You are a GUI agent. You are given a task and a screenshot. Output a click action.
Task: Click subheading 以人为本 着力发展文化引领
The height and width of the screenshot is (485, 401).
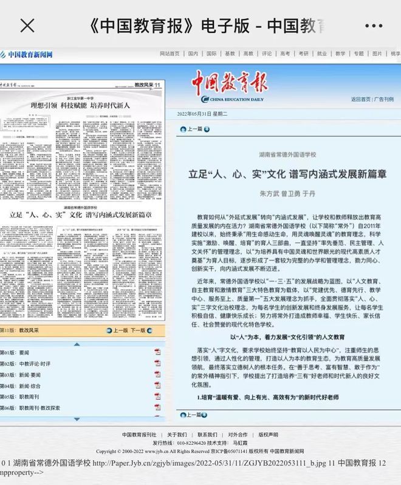[x=287, y=337]
